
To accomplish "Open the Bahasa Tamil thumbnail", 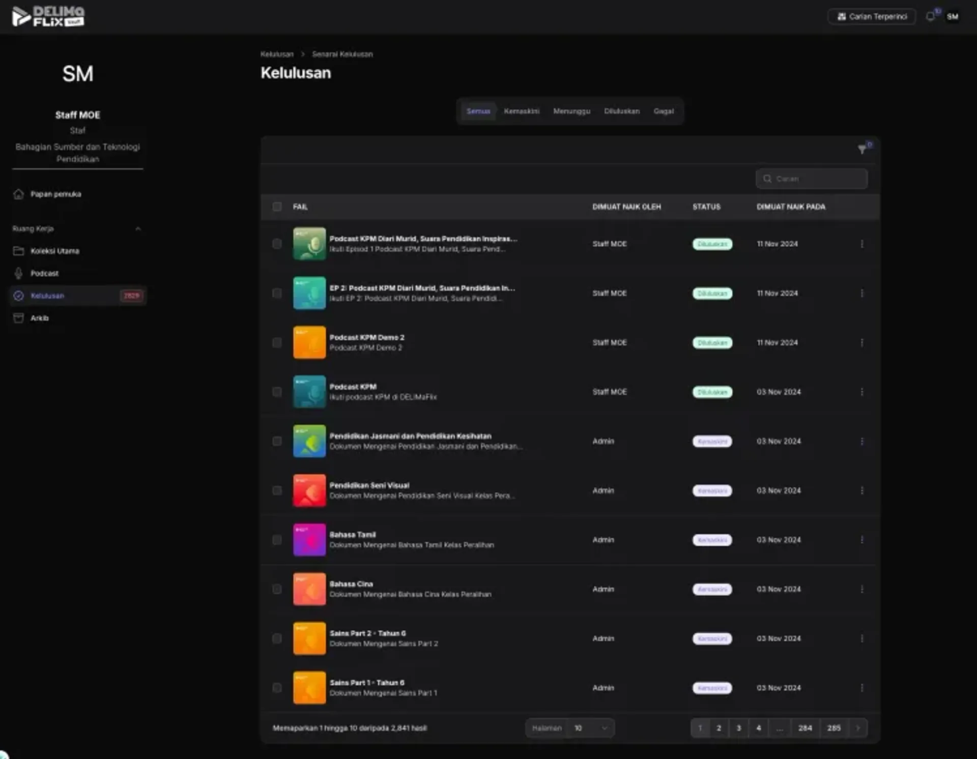I will click(309, 540).
